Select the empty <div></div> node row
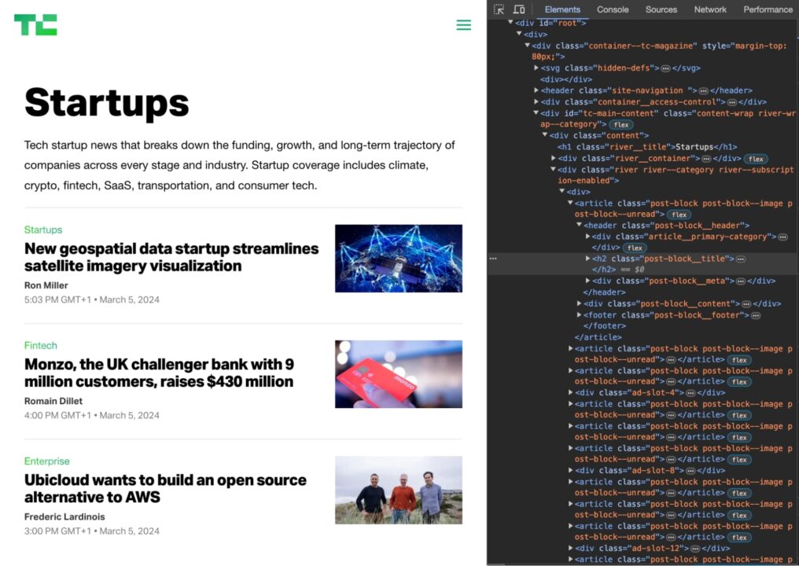The image size is (799, 566). pos(566,79)
